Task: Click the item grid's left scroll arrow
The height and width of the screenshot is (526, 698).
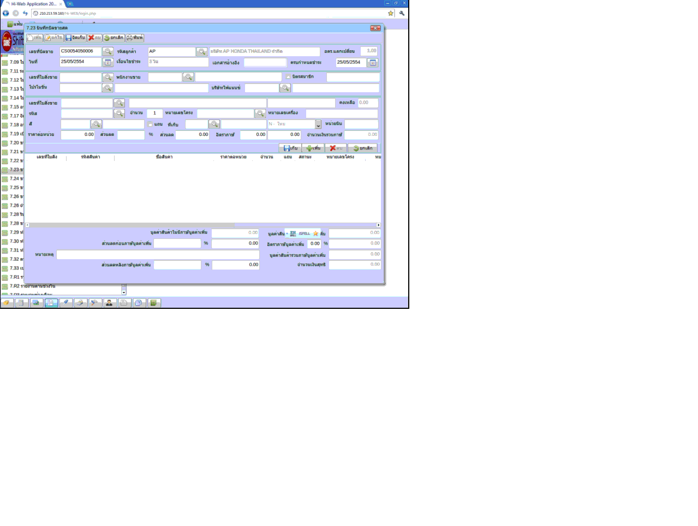Action: coord(27,225)
